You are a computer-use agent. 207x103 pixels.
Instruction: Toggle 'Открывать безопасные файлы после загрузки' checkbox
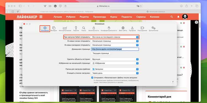pyautogui.click(x=92, y=78)
